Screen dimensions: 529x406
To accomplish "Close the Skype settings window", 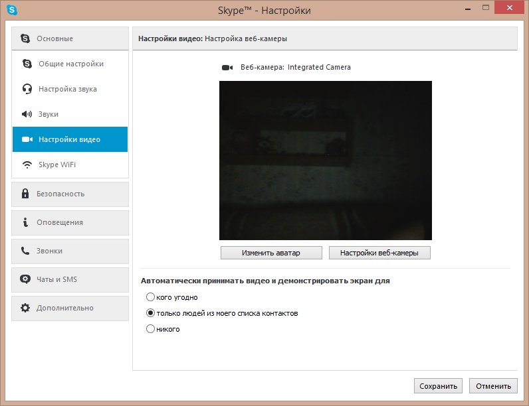I will point(510,7).
